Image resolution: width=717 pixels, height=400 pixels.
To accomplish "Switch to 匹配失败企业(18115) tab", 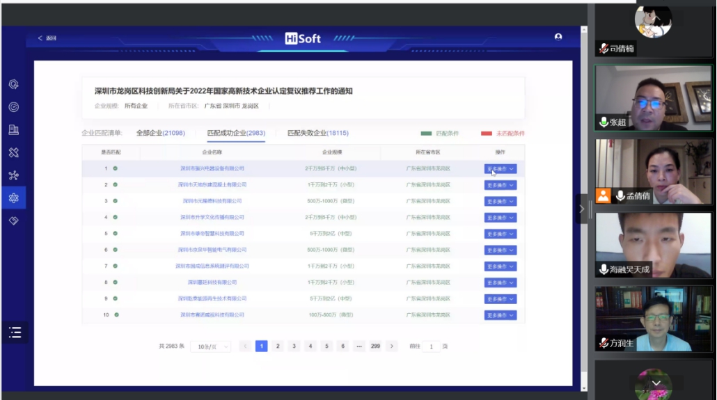I will pos(318,133).
